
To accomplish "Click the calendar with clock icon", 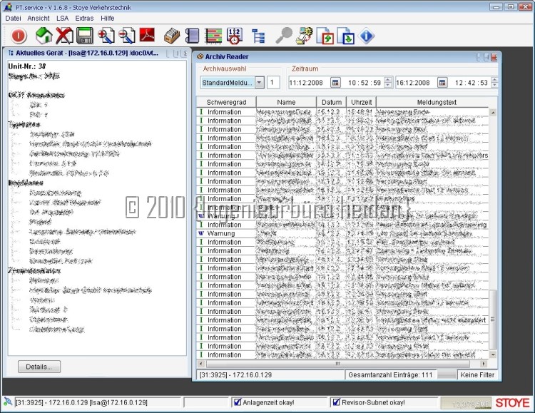I will pos(235,36).
